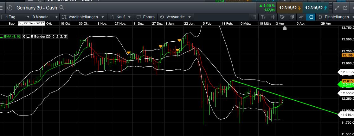The image size is (354, 136).
Task: Click the 12.615 orange price label
Action: [348, 81]
